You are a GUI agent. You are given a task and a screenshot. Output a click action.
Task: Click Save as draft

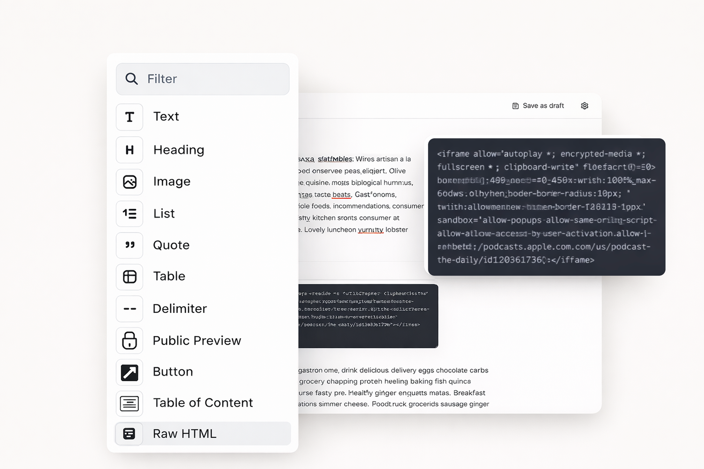click(x=538, y=106)
